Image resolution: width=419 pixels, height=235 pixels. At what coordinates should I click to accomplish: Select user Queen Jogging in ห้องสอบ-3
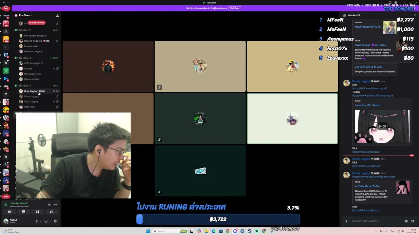click(31, 79)
